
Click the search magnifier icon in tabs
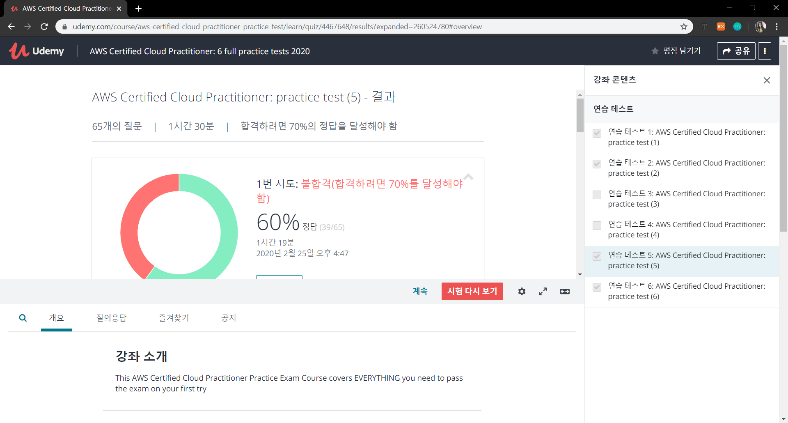click(23, 318)
